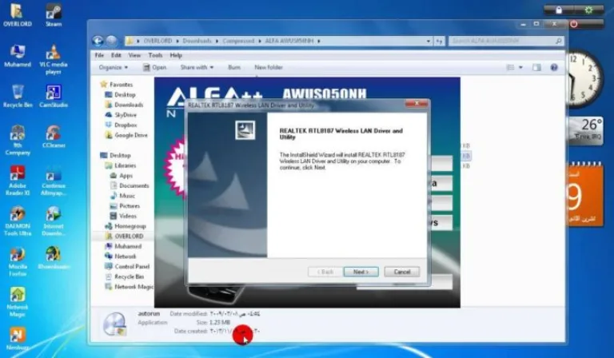Image resolution: width=614 pixels, height=358 pixels.
Task: Open the address bar history dropdown
Action: [429, 41]
